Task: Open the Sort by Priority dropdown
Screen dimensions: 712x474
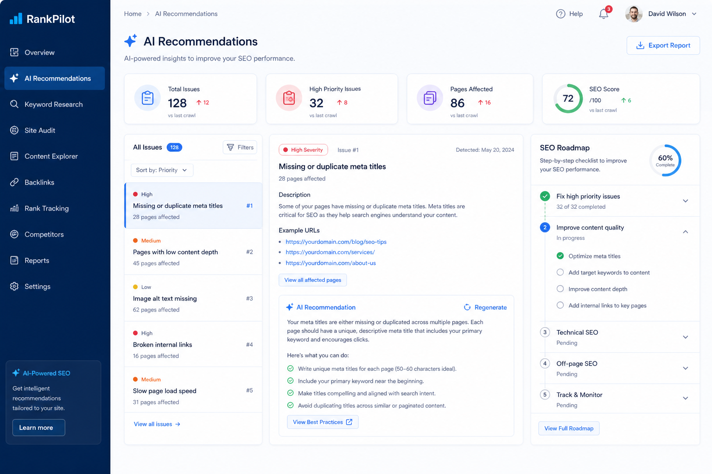Action: 162,170
